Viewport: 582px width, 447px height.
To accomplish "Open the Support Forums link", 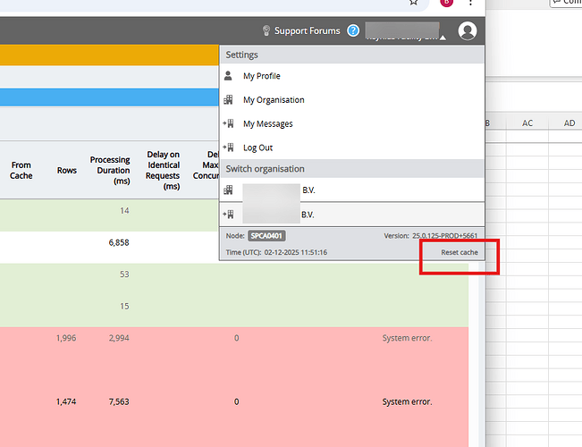I will point(307,30).
